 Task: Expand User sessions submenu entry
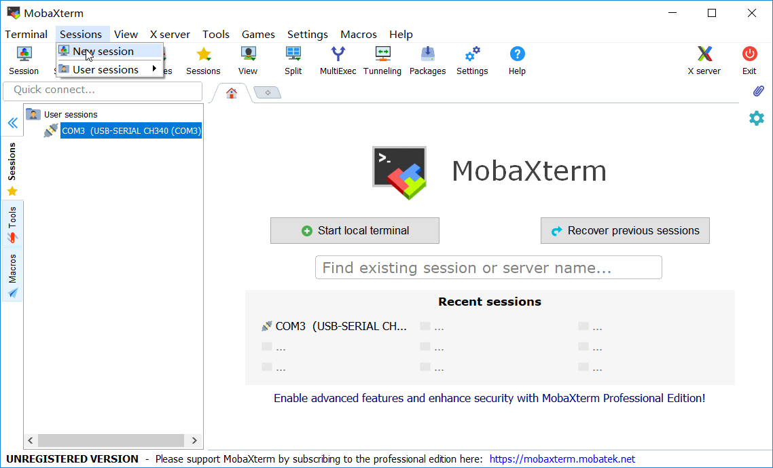click(x=110, y=69)
